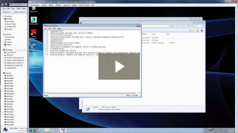Screen dimensions: 238x133
Task: Open the KVM Viewer Options menu
Action: [x=58, y=5]
